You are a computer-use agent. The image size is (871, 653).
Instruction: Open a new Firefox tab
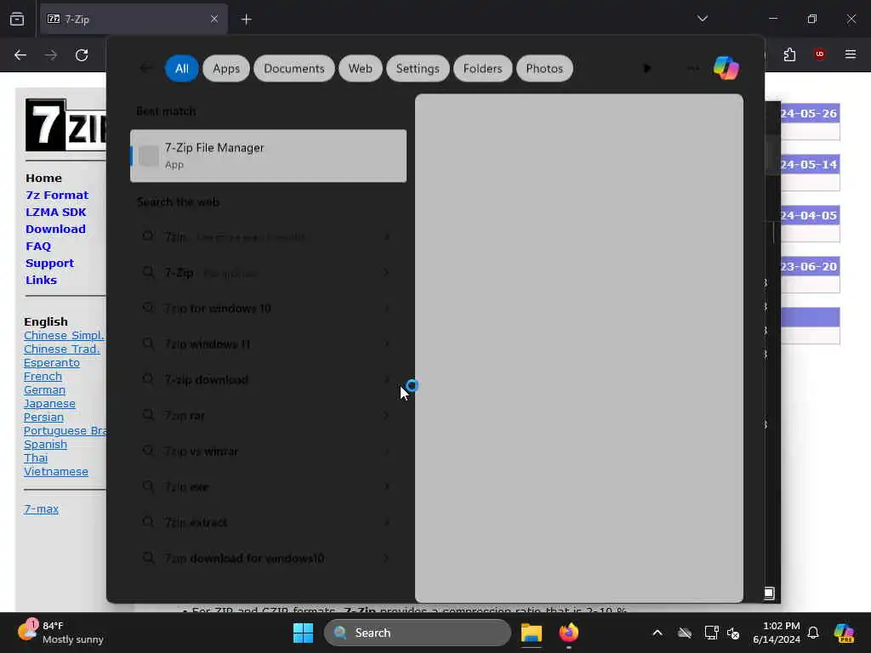247,20
